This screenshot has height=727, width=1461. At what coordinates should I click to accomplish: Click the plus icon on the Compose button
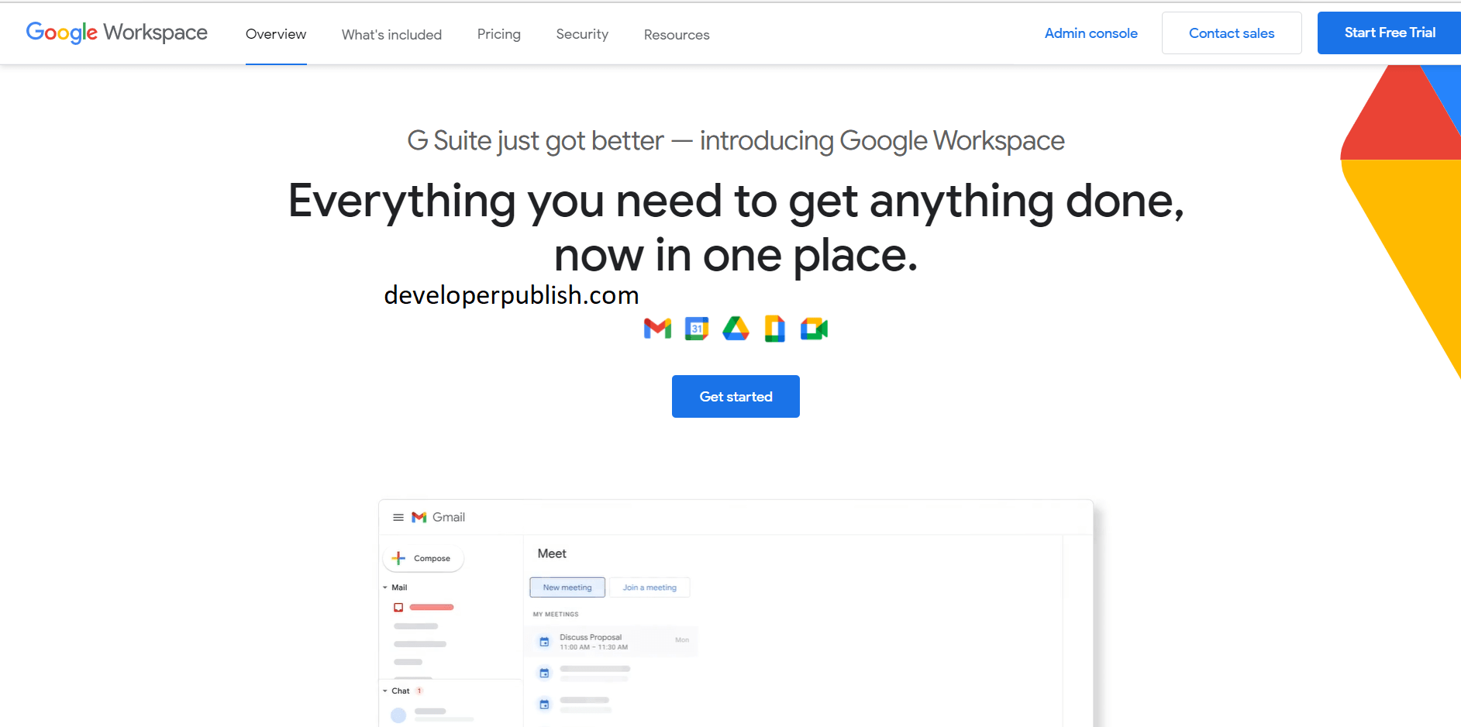point(398,558)
